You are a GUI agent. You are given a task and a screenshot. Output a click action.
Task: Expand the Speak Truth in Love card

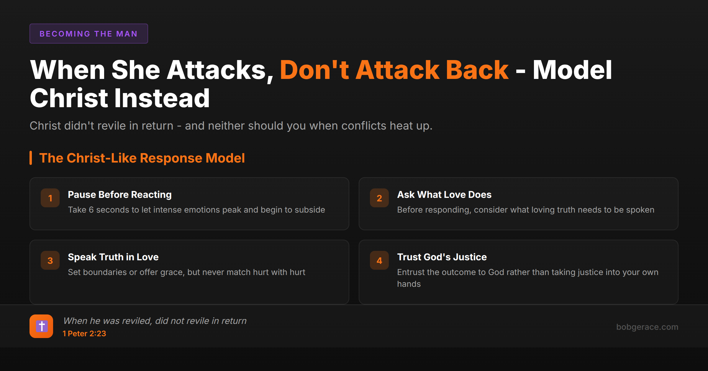189,271
